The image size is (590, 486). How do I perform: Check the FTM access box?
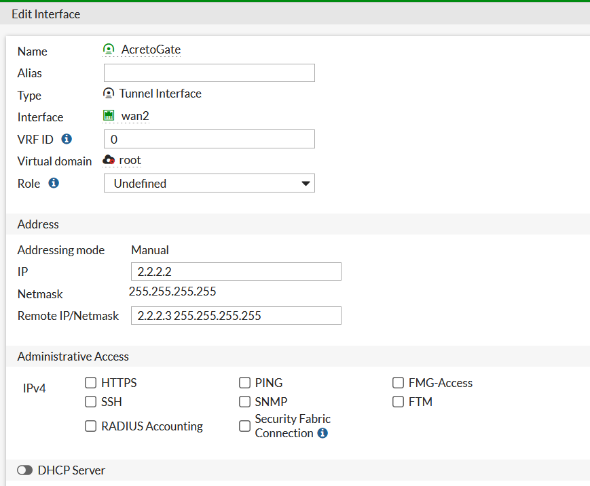[398, 401]
